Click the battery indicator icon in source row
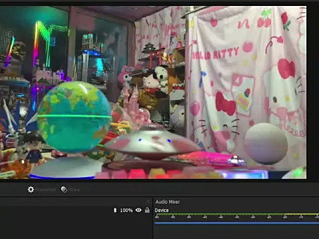 pyautogui.click(x=115, y=210)
